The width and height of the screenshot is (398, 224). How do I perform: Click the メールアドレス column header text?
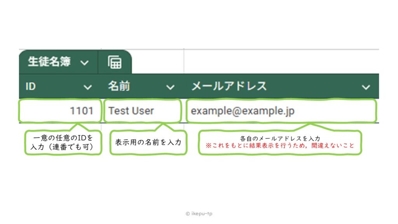click(229, 86)
